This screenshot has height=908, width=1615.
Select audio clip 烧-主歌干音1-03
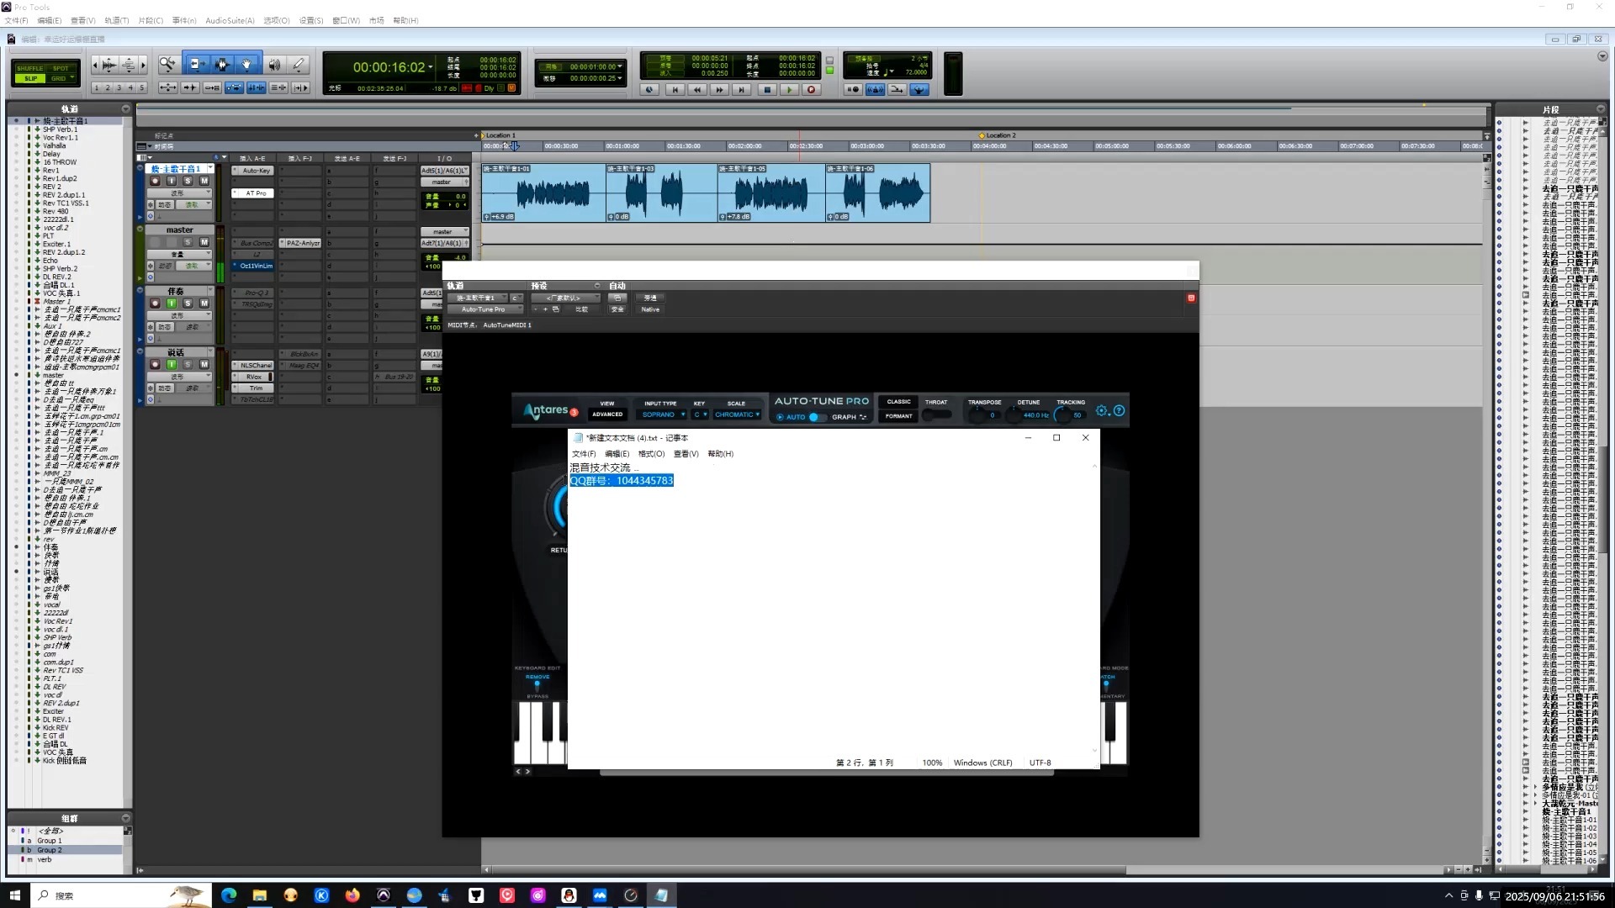661,193
